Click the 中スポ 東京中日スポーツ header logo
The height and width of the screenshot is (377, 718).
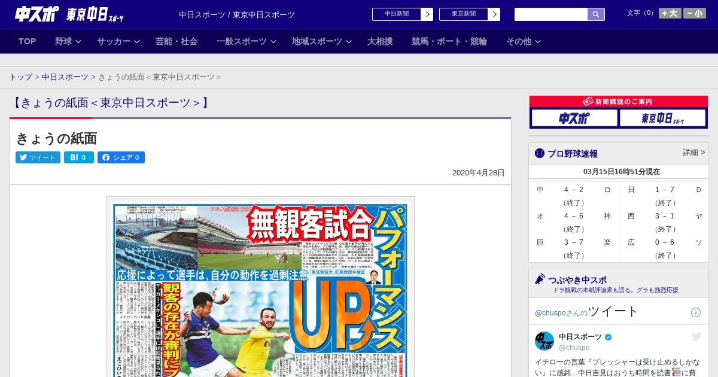coord(69,14)
